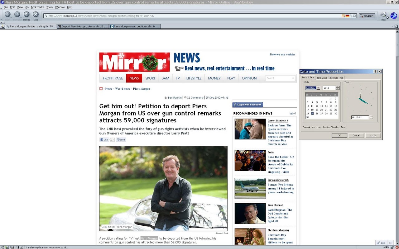Click the Forward navigation button
This screenshot has width=399, height=249.
click(17, 14)
